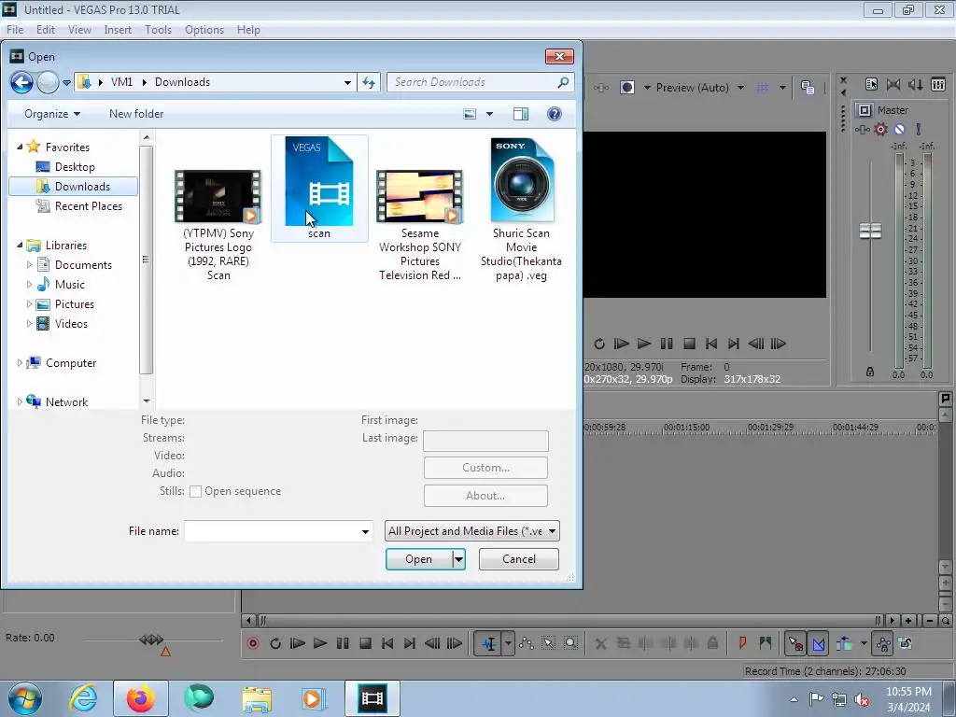956x717 pixels.
Task: Open the Preview (Auto) quality dropdown
Action: tap(740, 88)
